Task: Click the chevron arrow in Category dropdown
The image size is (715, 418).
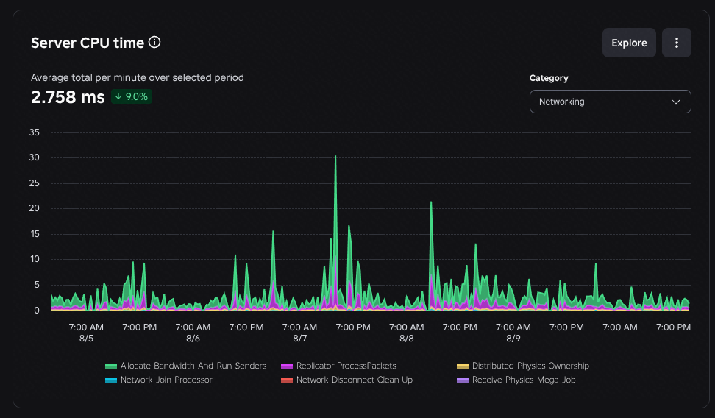Action: coord(676,102)
